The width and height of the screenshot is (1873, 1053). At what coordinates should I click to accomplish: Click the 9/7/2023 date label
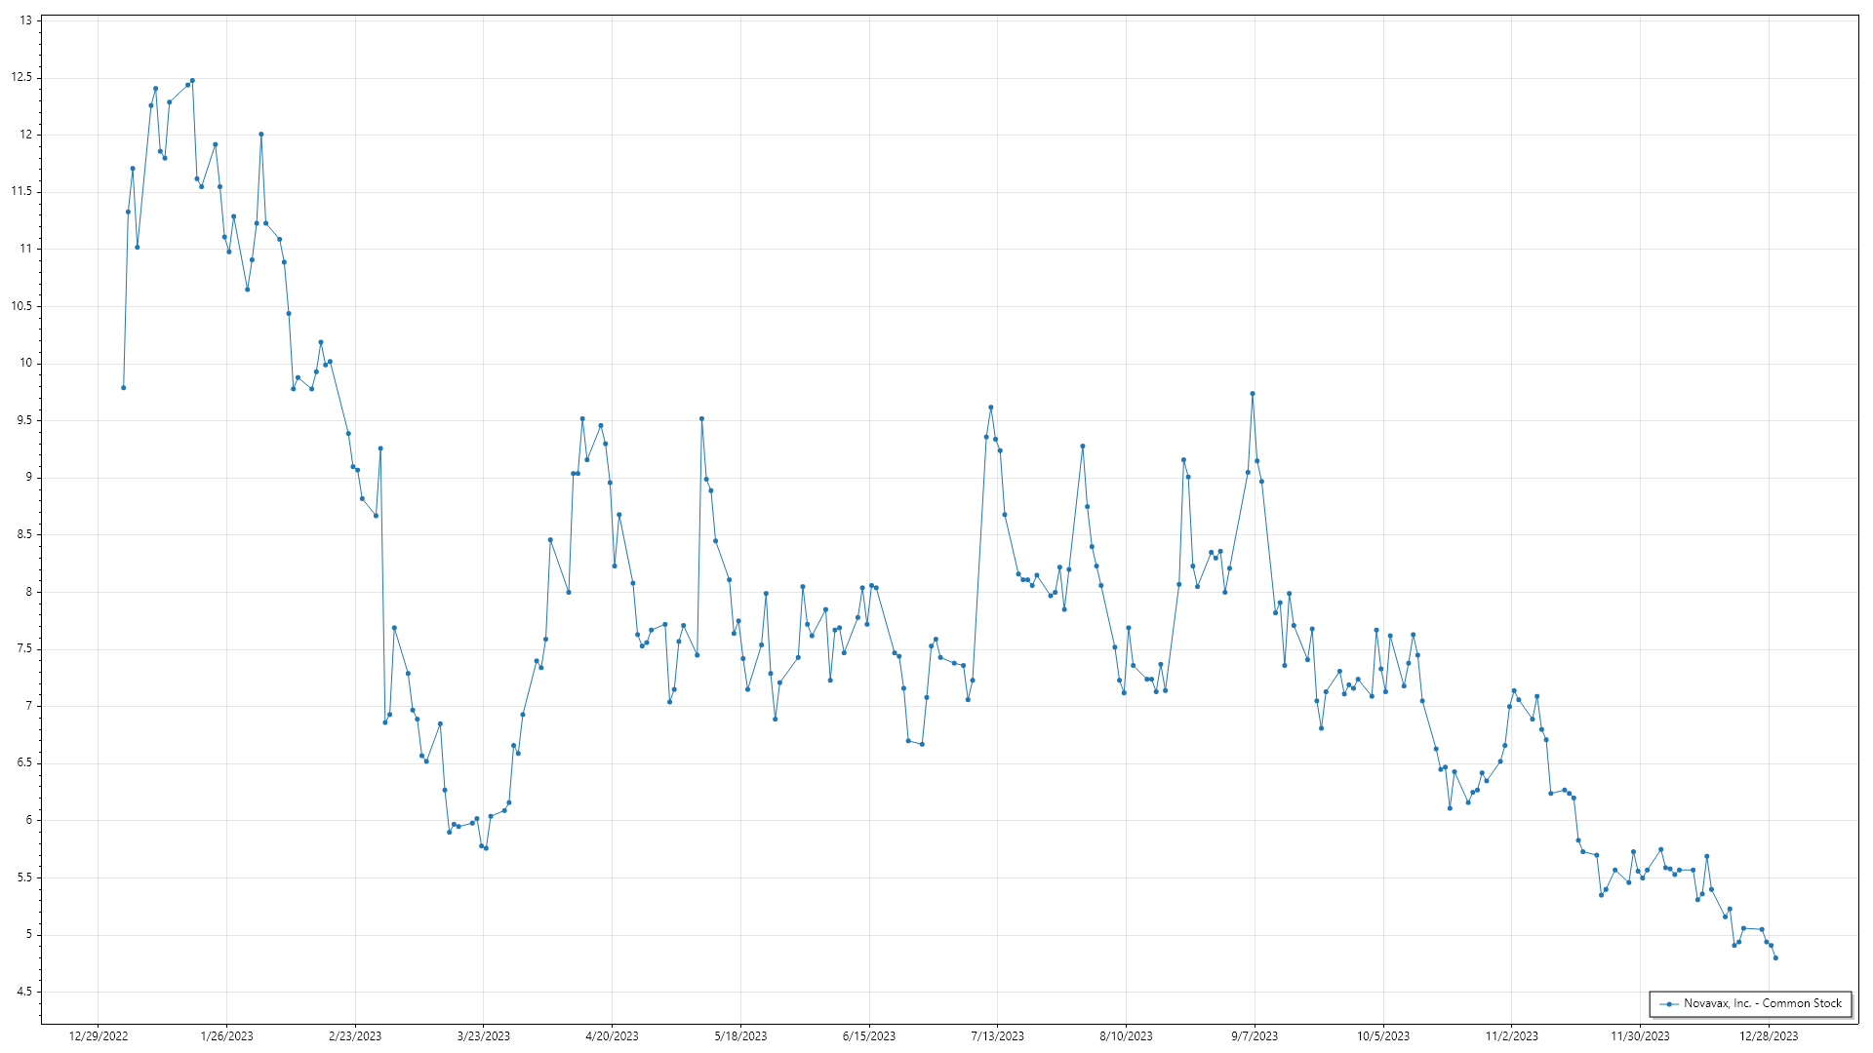click(1255, 1036)
